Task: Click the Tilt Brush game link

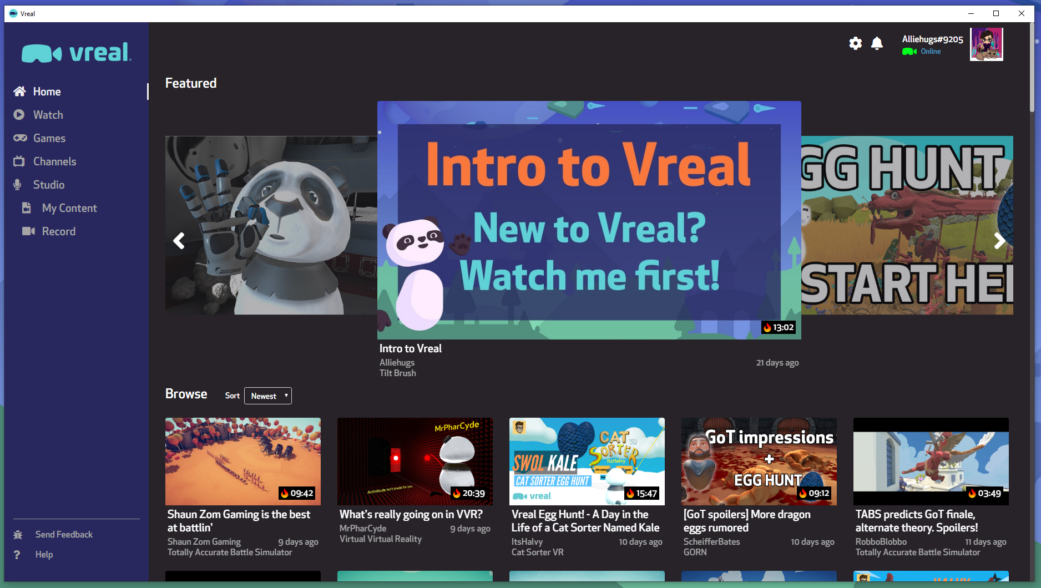Action: coord(398,373)
